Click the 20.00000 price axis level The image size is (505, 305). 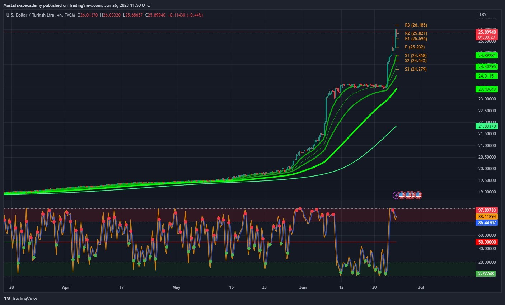point(487,169)
